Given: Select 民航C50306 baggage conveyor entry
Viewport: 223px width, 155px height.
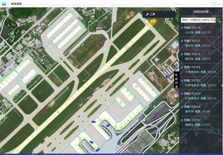Looking at the screenshot, I should pyautogui.click(x=192, y=67).
